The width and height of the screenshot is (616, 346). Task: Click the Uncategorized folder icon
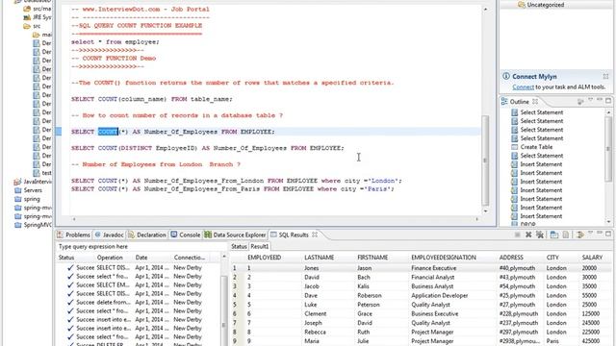click(x=522, y=5)
